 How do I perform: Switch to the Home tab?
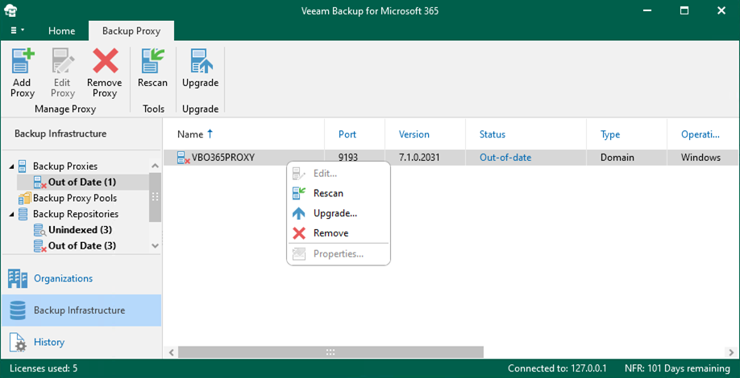click(62, 31)
